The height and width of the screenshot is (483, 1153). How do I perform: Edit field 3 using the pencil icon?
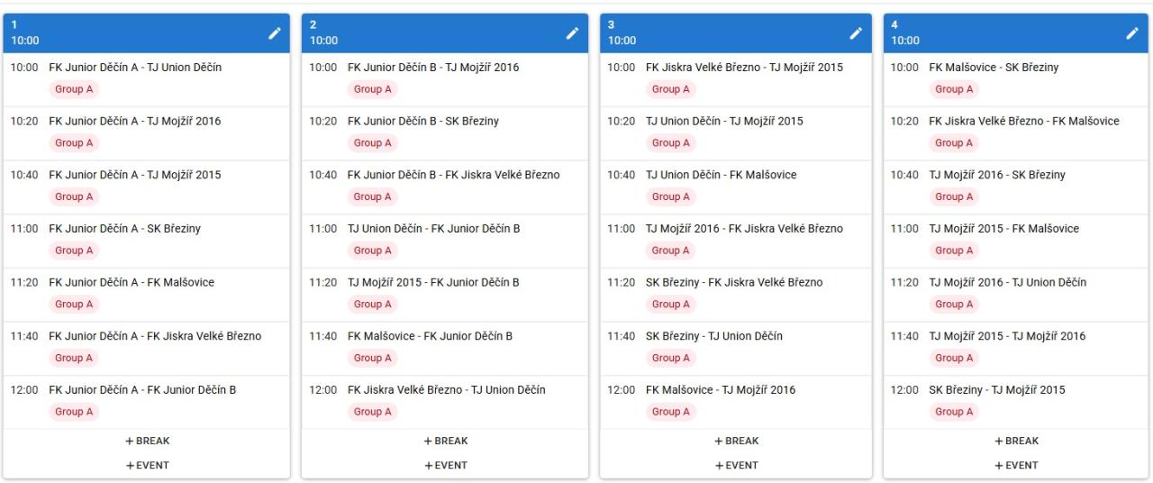pyautogui.click(x=857, y=33)
